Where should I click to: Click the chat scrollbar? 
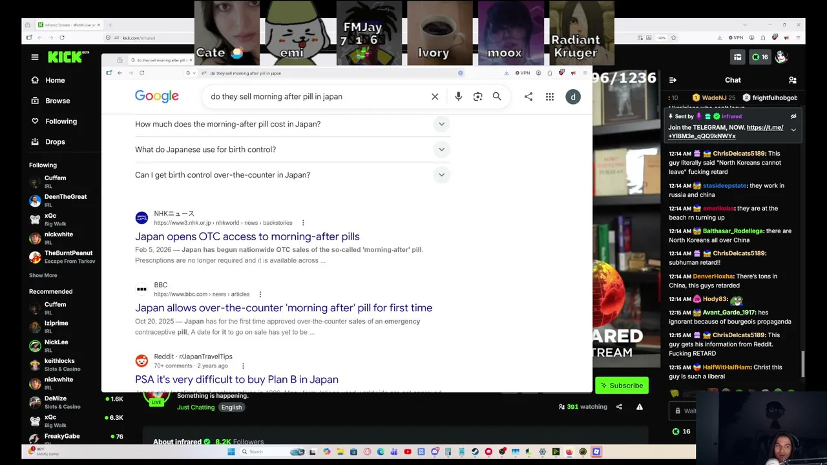coord(804,364)
